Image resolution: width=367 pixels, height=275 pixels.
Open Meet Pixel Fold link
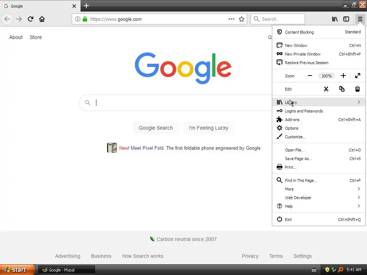coord(147,148)
